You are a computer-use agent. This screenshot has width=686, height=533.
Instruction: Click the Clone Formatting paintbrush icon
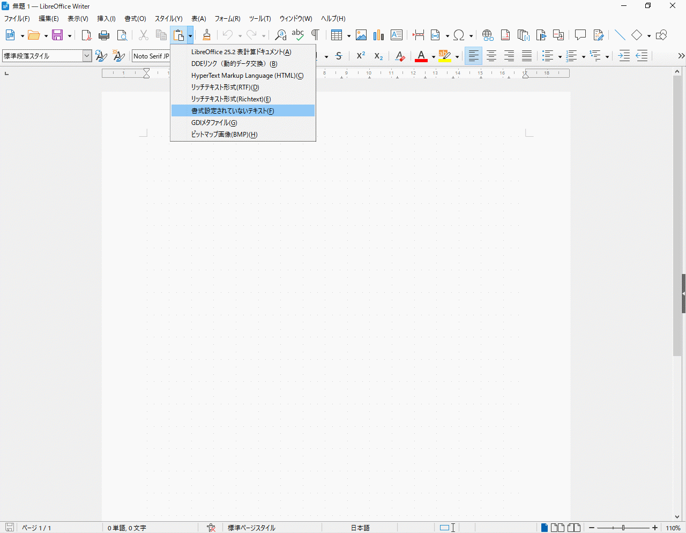206,35
